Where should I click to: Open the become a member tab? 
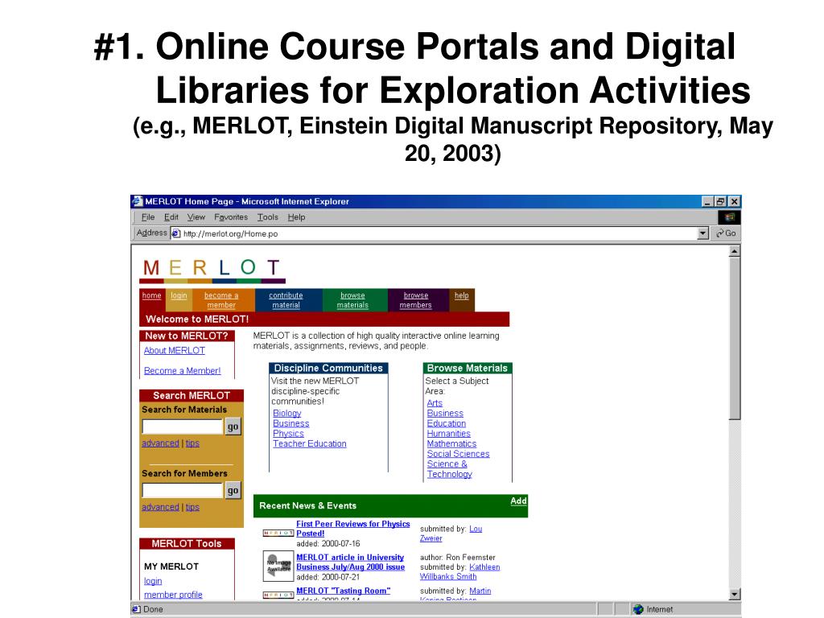221,300
